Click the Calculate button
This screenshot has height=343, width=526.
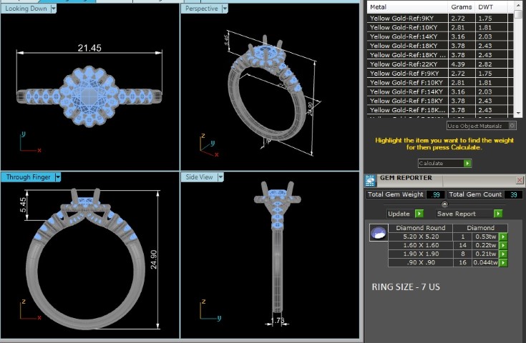click(444, 163)
